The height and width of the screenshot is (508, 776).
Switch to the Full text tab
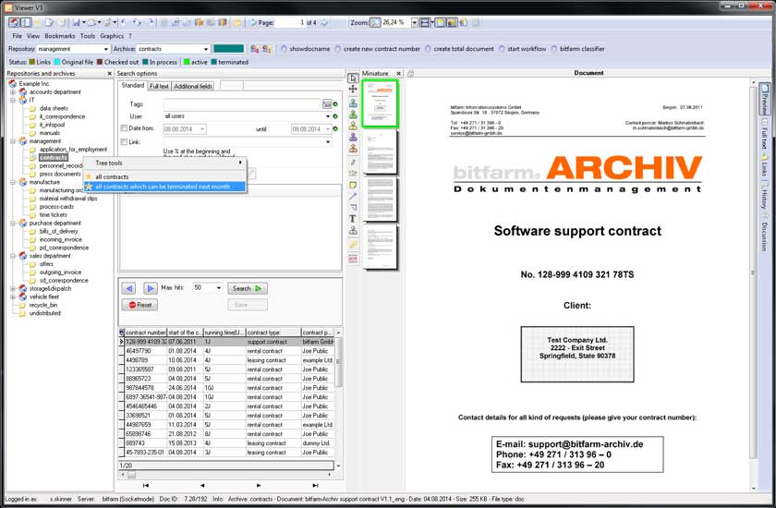(x=159, y=86)
